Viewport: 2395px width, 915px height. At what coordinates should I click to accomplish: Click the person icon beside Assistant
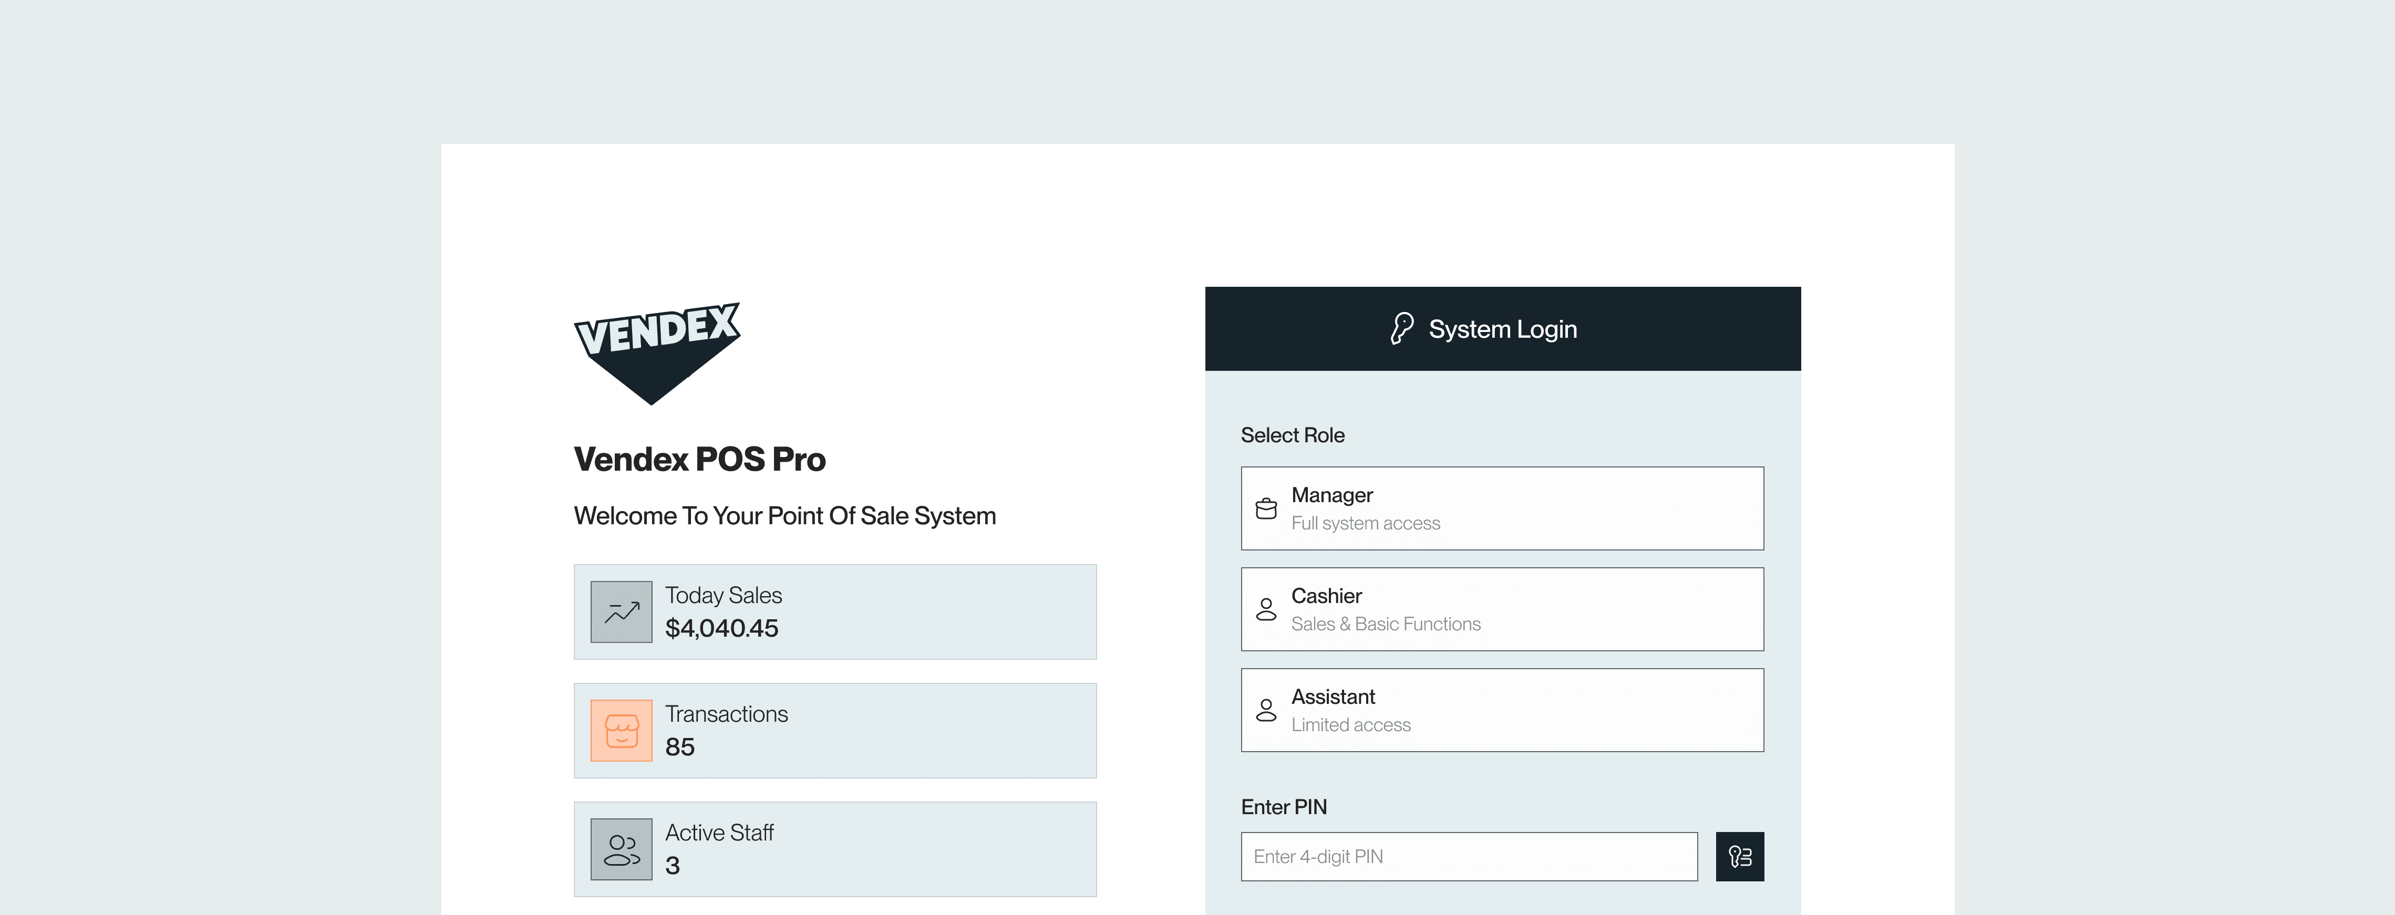coord(1265,711)
